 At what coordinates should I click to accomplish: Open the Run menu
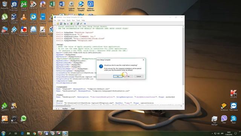pyautogui.click(x=73, y=20)
